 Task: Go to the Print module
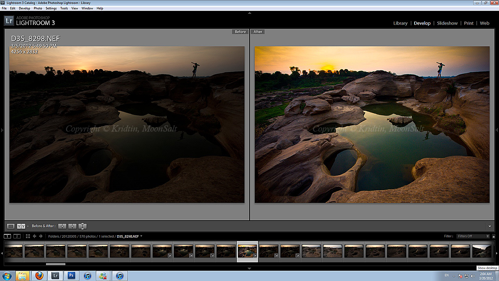click(x=469, y=23)
